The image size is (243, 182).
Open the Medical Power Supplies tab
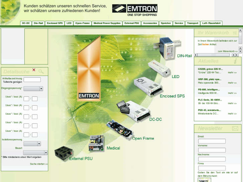(107, 23)
